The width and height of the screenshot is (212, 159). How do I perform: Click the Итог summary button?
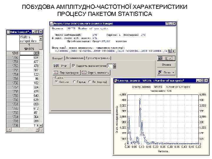pos(62,66)
